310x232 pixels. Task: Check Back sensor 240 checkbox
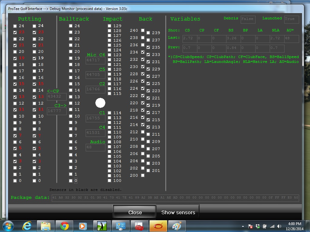[x=143, y=31]
